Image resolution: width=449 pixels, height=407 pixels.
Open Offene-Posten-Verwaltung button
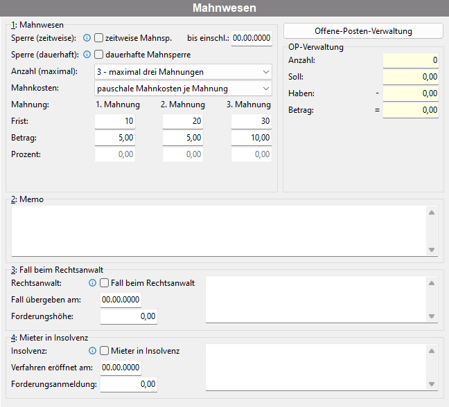pyautogui.click(x=363, y=31)
